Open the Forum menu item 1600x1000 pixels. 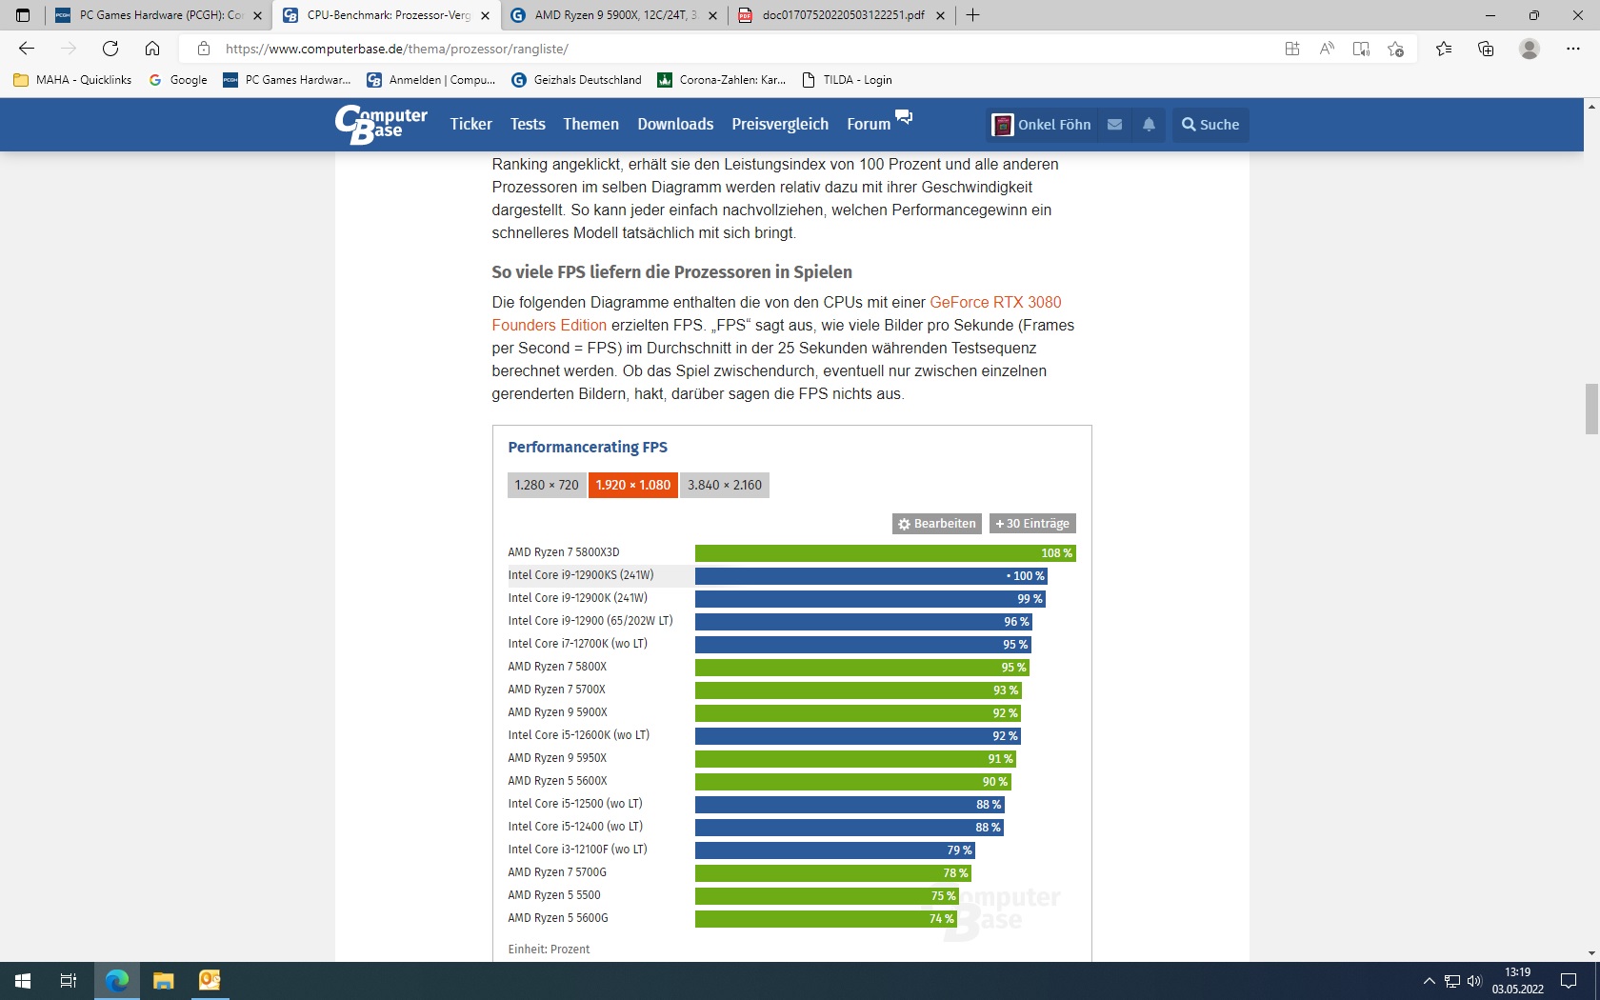[x=869, y=124]
